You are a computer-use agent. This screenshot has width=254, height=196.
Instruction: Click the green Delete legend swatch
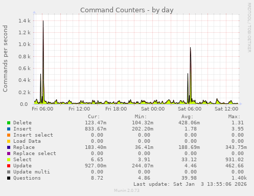pos(9,123)
